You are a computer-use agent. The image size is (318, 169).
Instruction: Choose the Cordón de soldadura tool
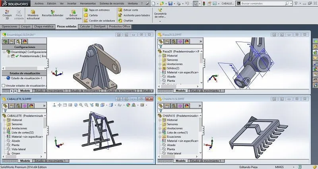pyautogui.click(x=99, y=21)
